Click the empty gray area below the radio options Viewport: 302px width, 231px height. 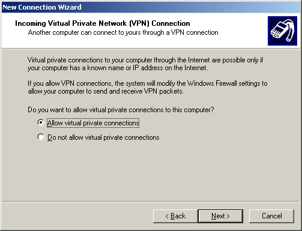click(151, 172)
